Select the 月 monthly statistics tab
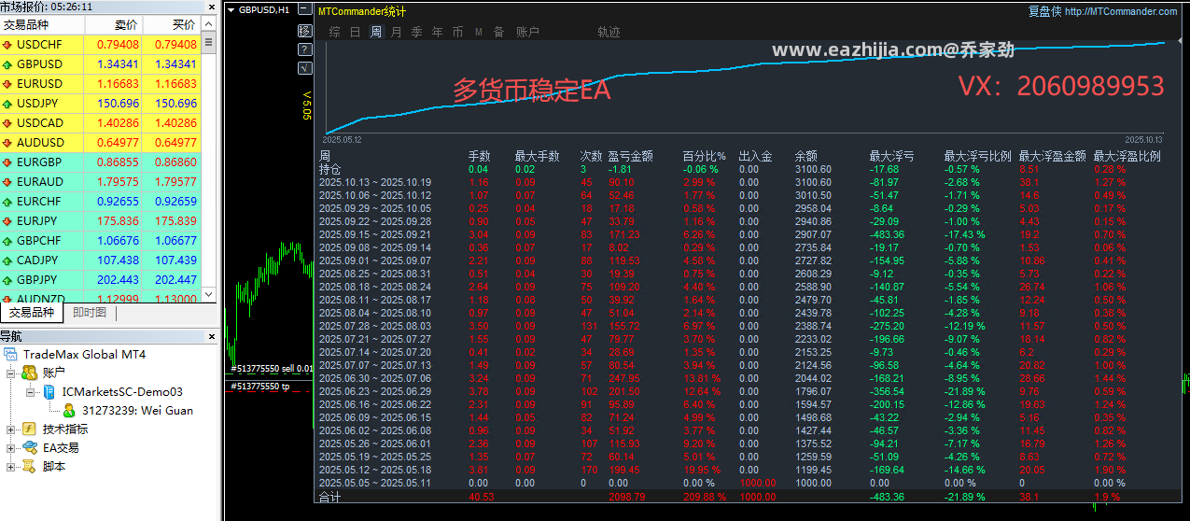This screenshot has width=1190, height=521. 396,32
